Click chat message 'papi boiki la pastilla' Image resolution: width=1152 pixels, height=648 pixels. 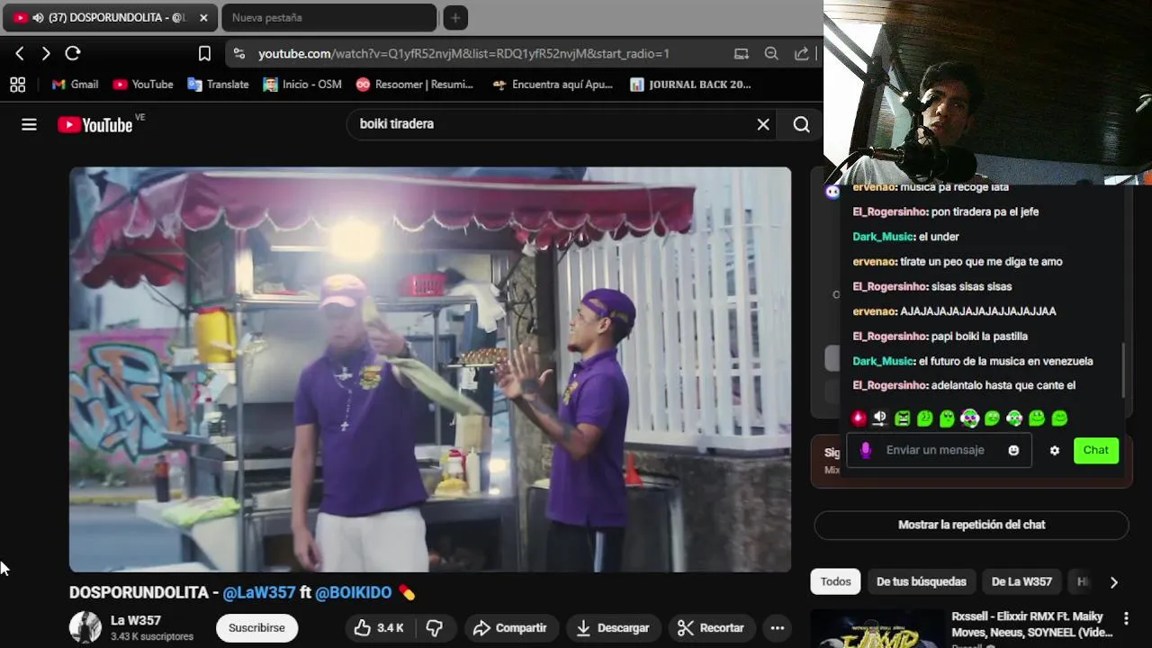tap(979, 336)
